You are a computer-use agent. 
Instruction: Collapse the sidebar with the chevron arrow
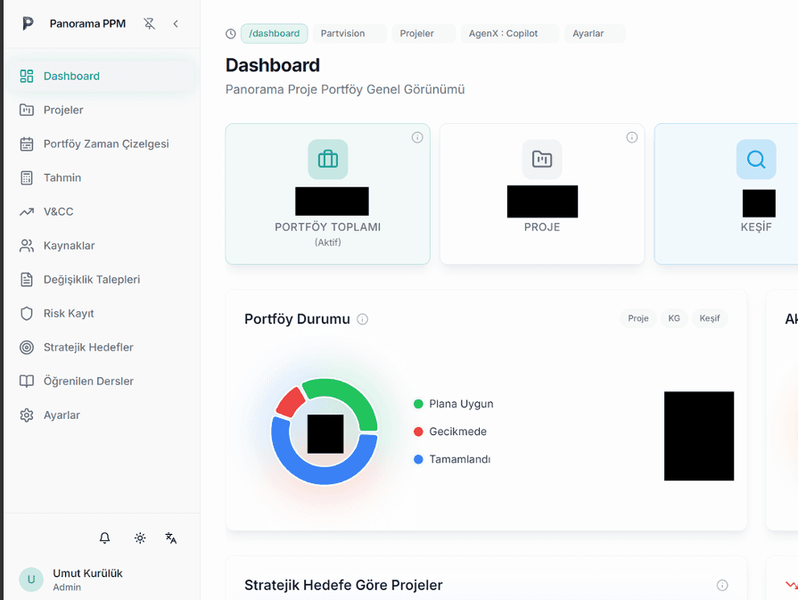[x=176, y=23]
